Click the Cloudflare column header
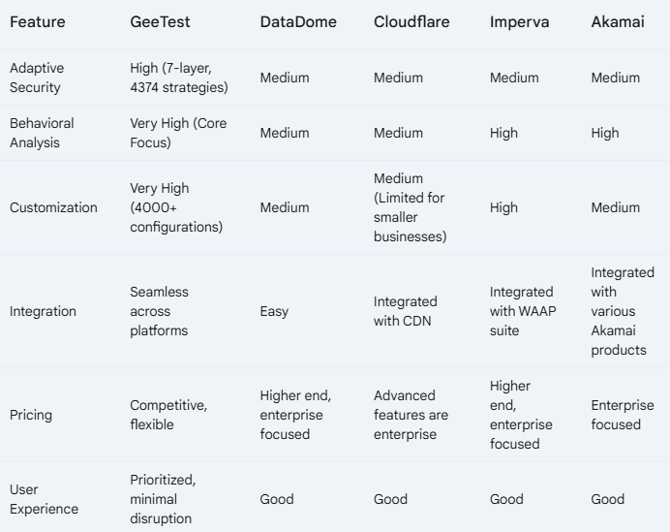 [x=411, y=22]
